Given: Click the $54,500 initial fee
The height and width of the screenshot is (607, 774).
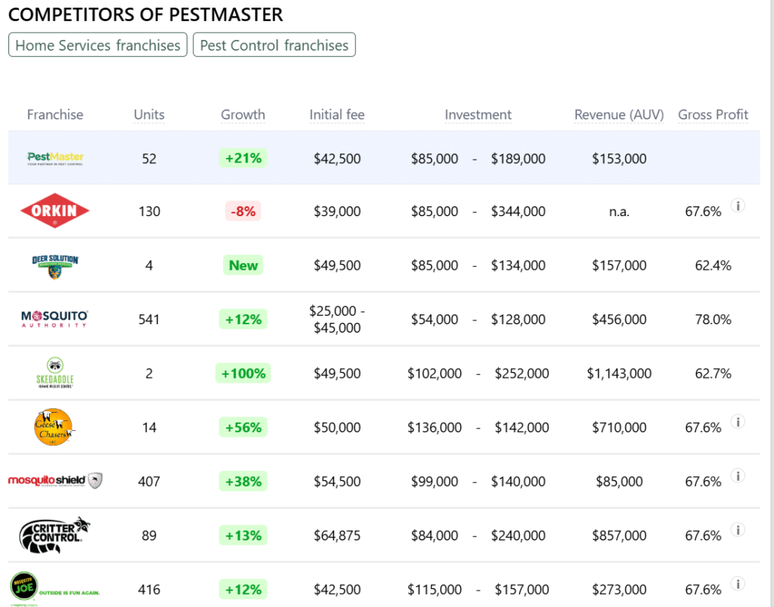Looking at the screenshot, I should click(x=337, y=482).
